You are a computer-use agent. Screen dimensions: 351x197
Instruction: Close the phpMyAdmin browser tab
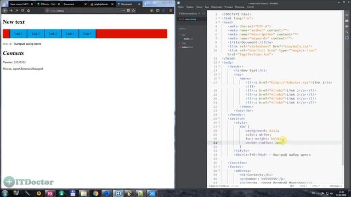tap(112, 4)
